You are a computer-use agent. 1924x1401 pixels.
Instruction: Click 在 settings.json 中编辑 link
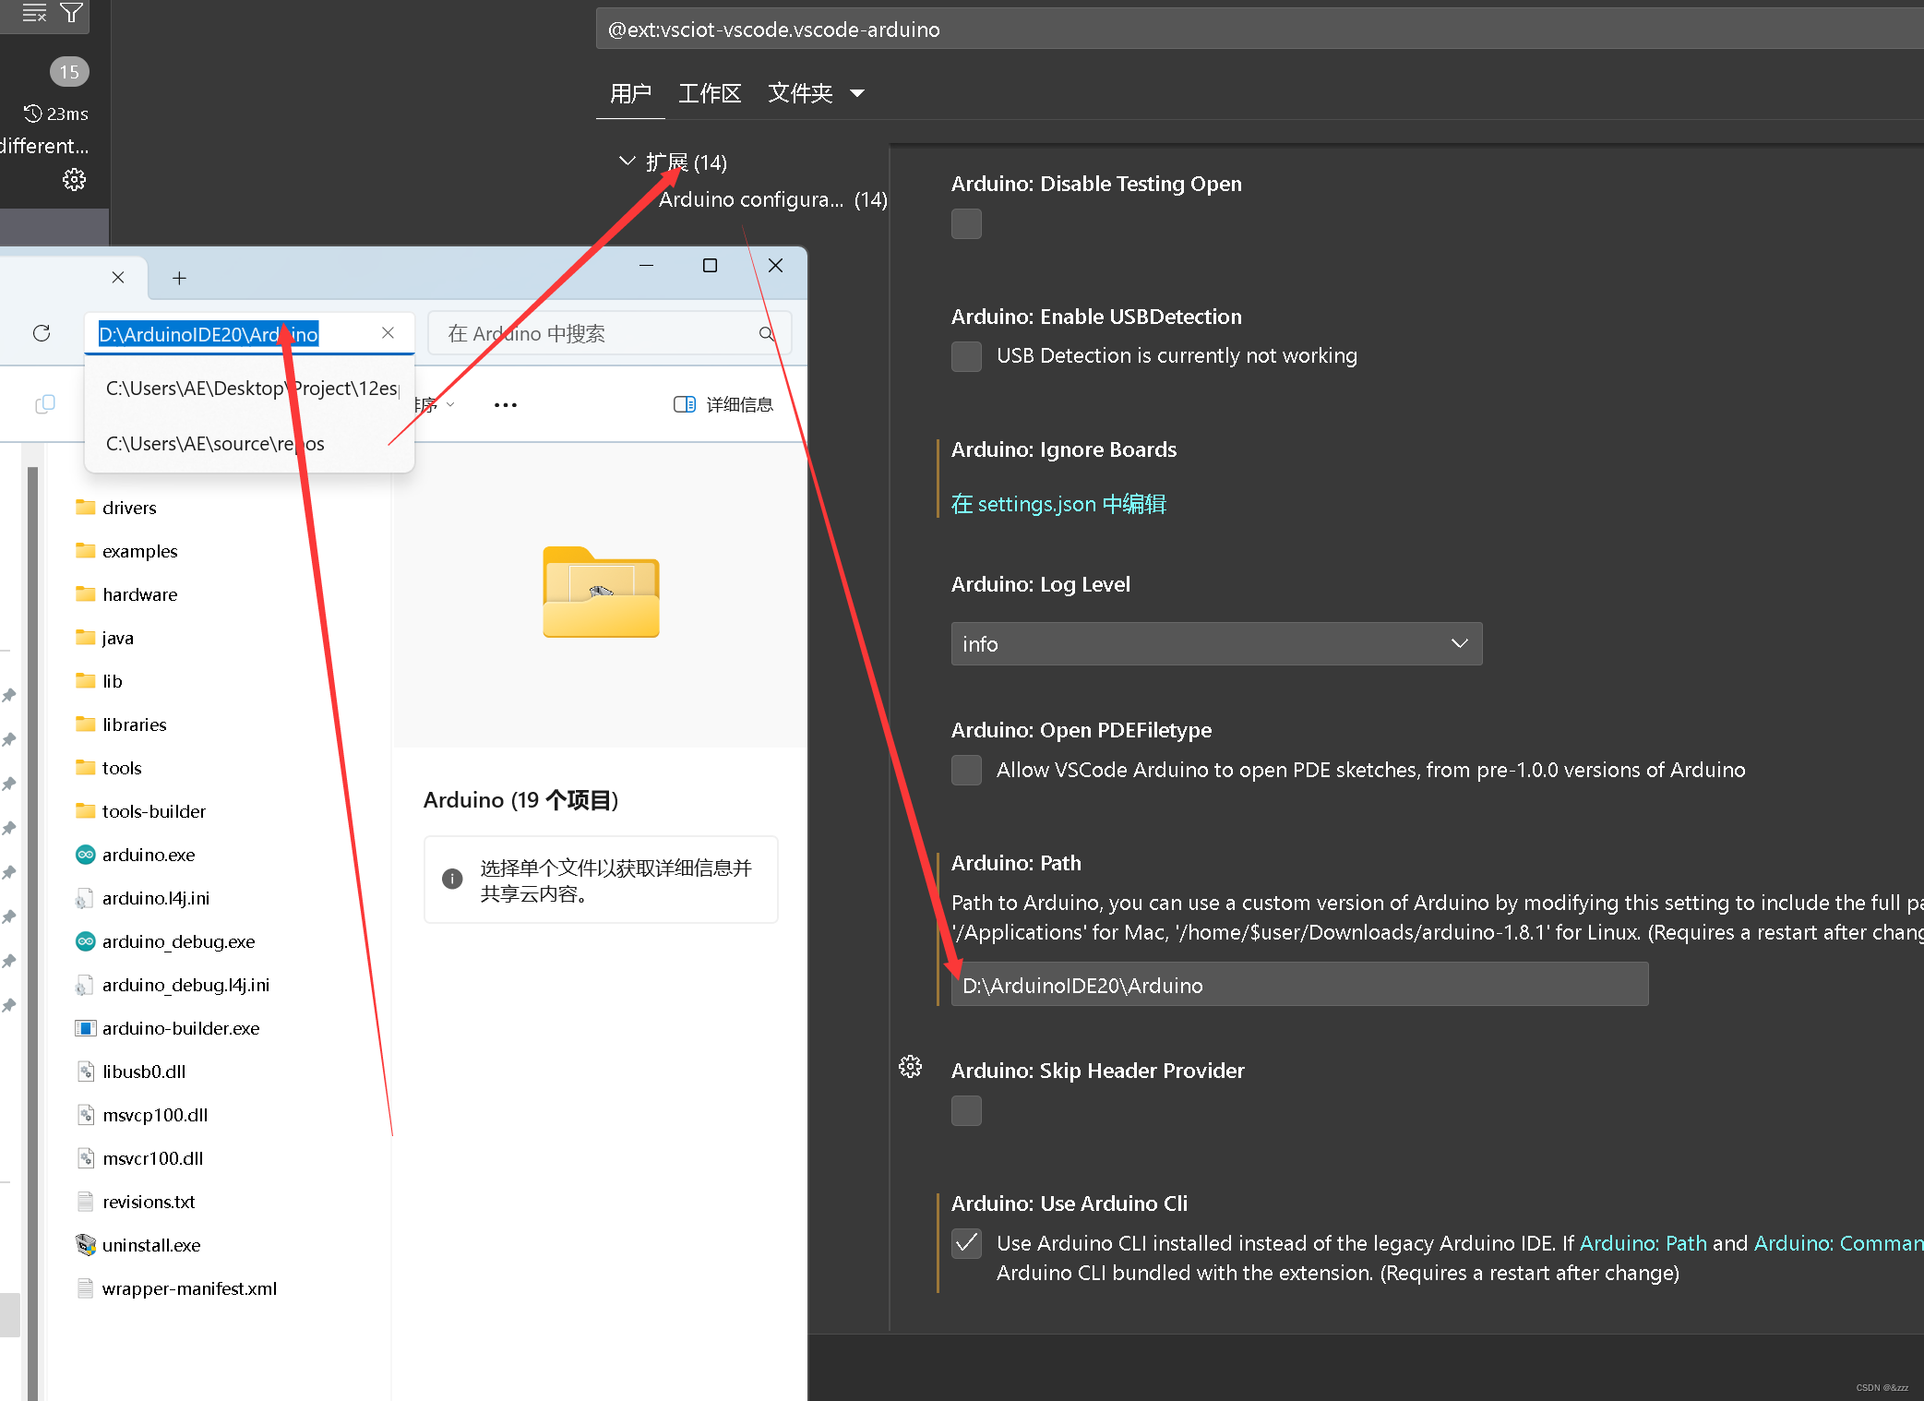pos(1058,504)
